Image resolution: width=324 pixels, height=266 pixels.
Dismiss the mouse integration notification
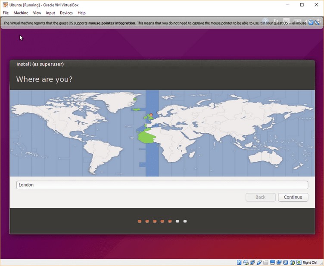coord(311,23)
